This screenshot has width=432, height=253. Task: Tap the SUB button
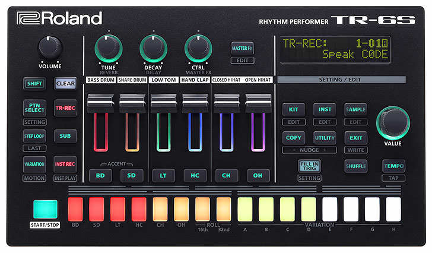(65, 136)
